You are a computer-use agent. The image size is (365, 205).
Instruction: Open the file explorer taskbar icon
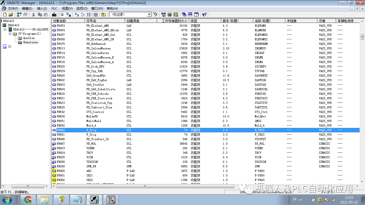44,199
